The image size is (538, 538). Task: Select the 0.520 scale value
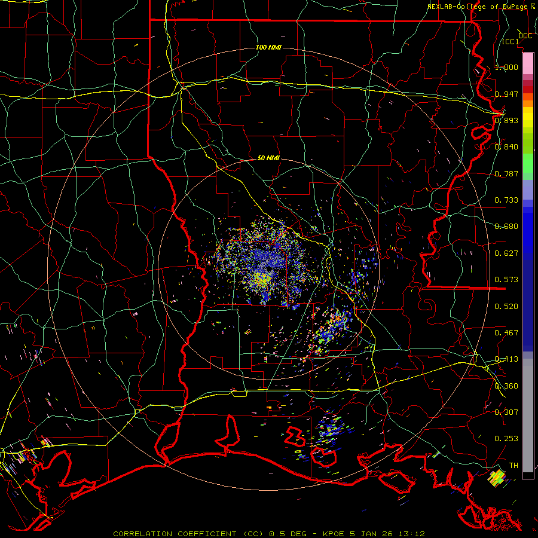506,307
